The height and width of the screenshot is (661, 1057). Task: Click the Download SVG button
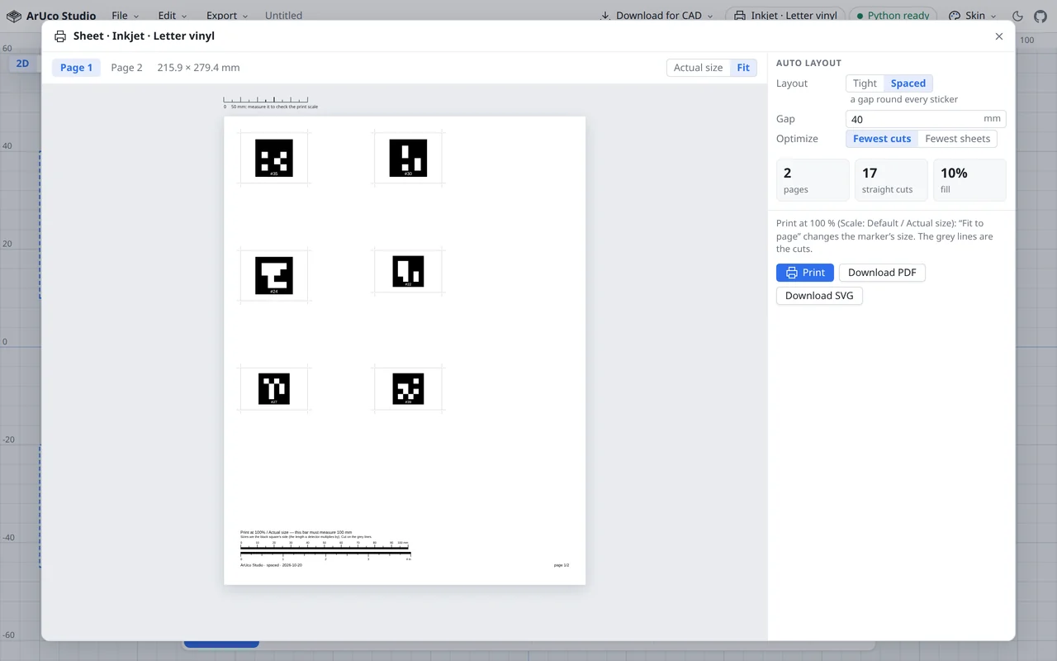point(819,296)
